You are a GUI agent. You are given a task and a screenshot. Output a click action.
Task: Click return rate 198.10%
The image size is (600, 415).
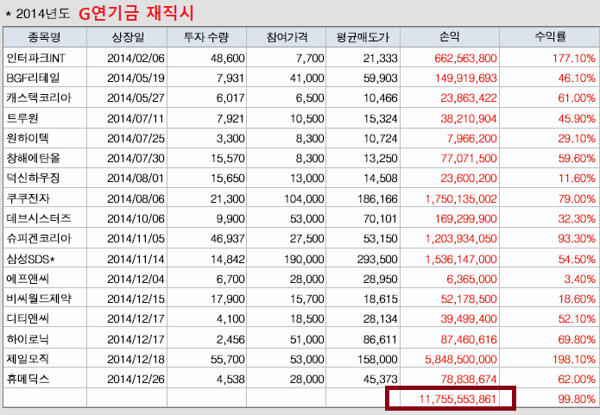[574, 359]
